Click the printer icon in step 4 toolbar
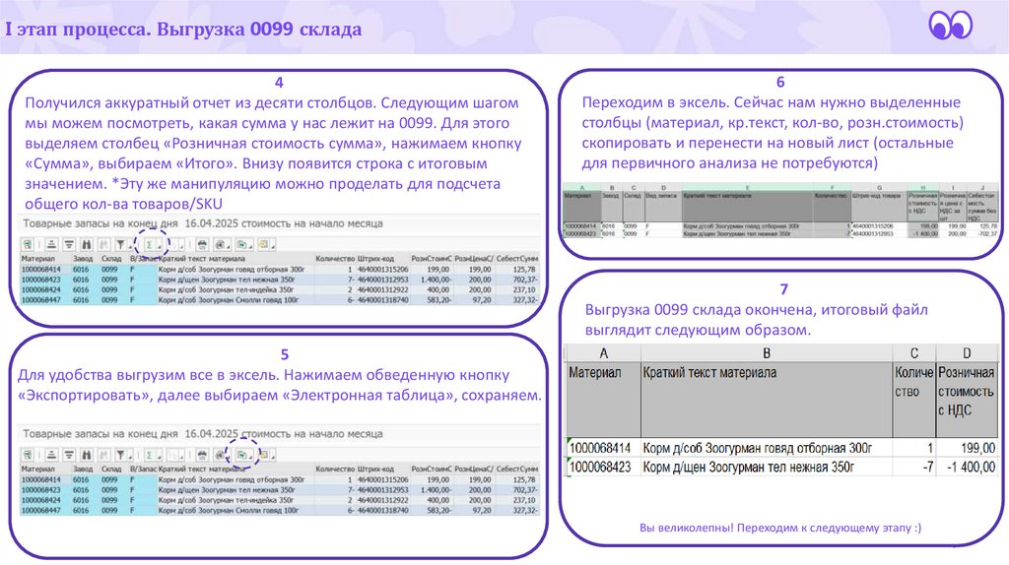 coord(202,244)
